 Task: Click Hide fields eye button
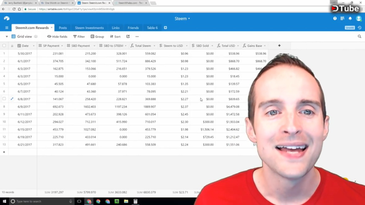point(57,36)
